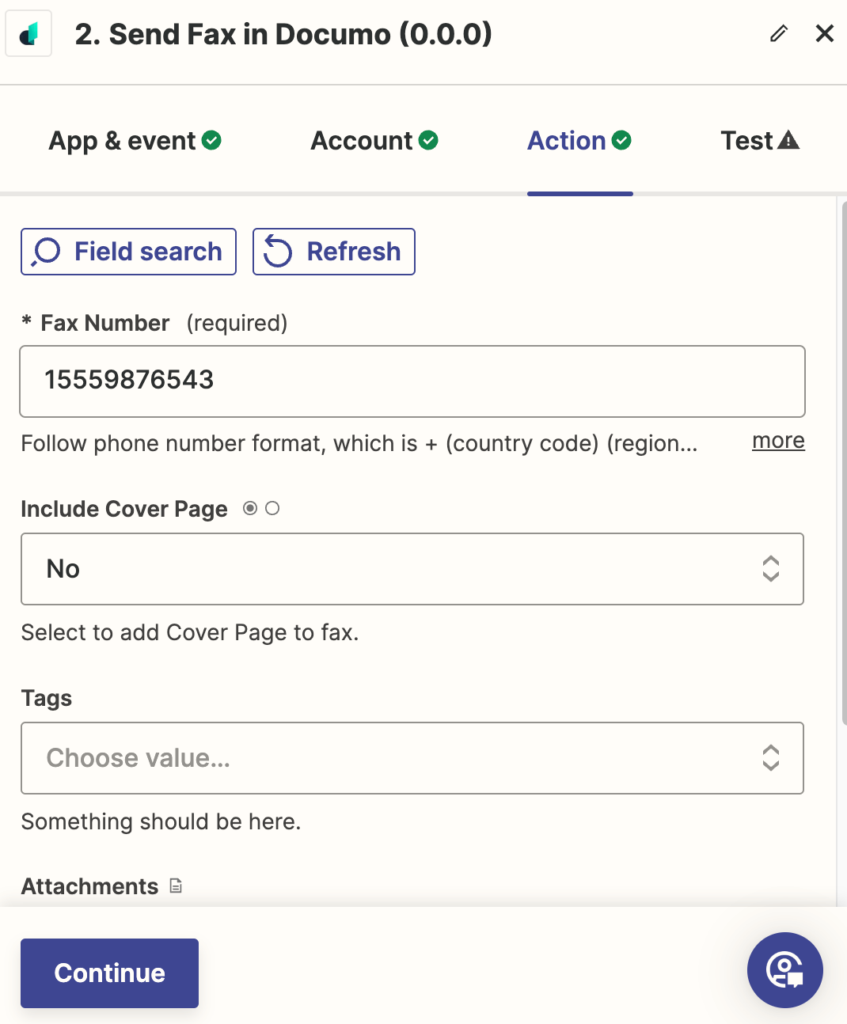Expand help text via more link

tap(778, 441)
